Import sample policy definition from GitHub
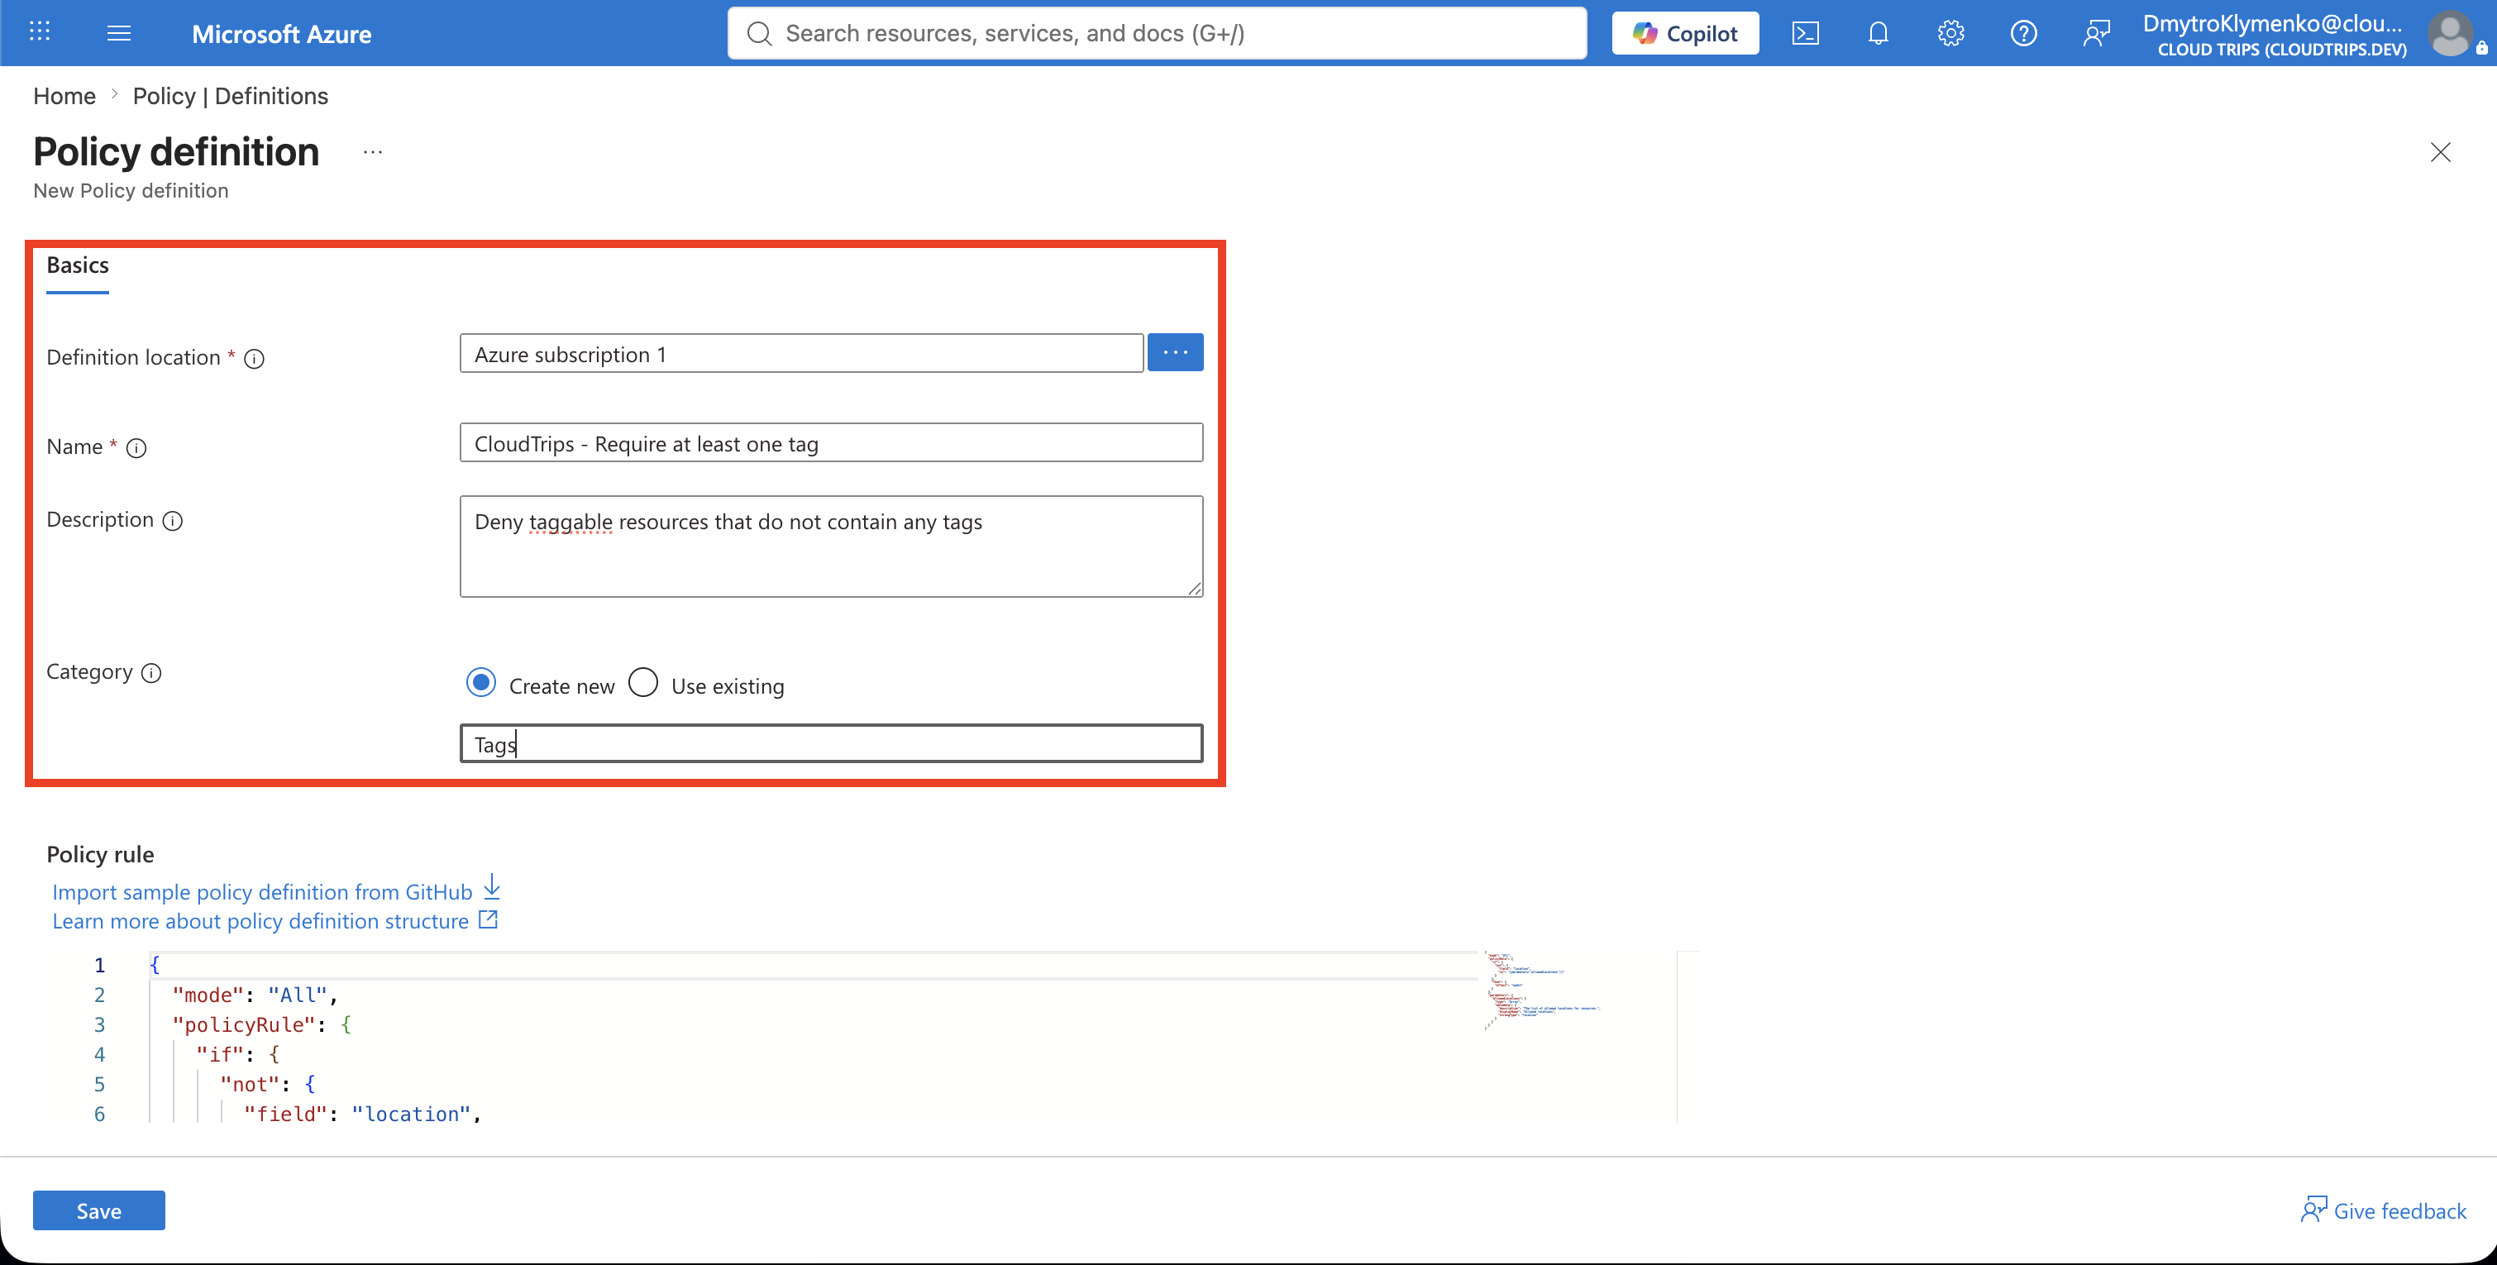 click(262, 892)
